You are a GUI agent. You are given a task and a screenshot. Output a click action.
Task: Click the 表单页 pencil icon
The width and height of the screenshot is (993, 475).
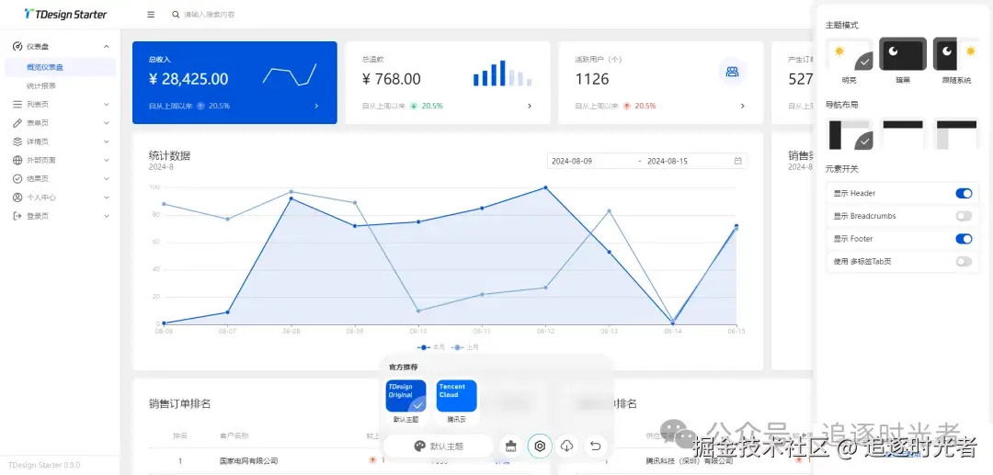coord(17,123)
